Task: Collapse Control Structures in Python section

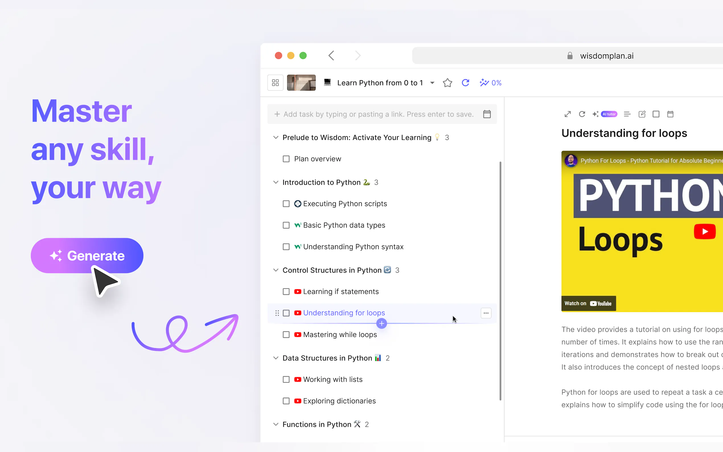Action: coord(276,270)
